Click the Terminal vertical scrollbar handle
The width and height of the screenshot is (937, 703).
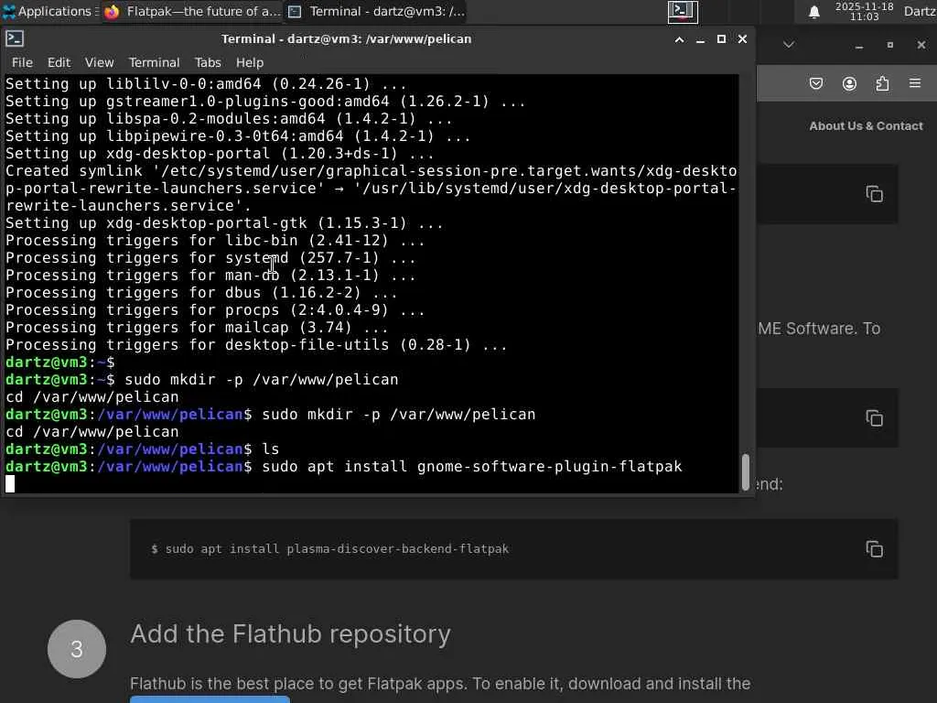[745, 471]
